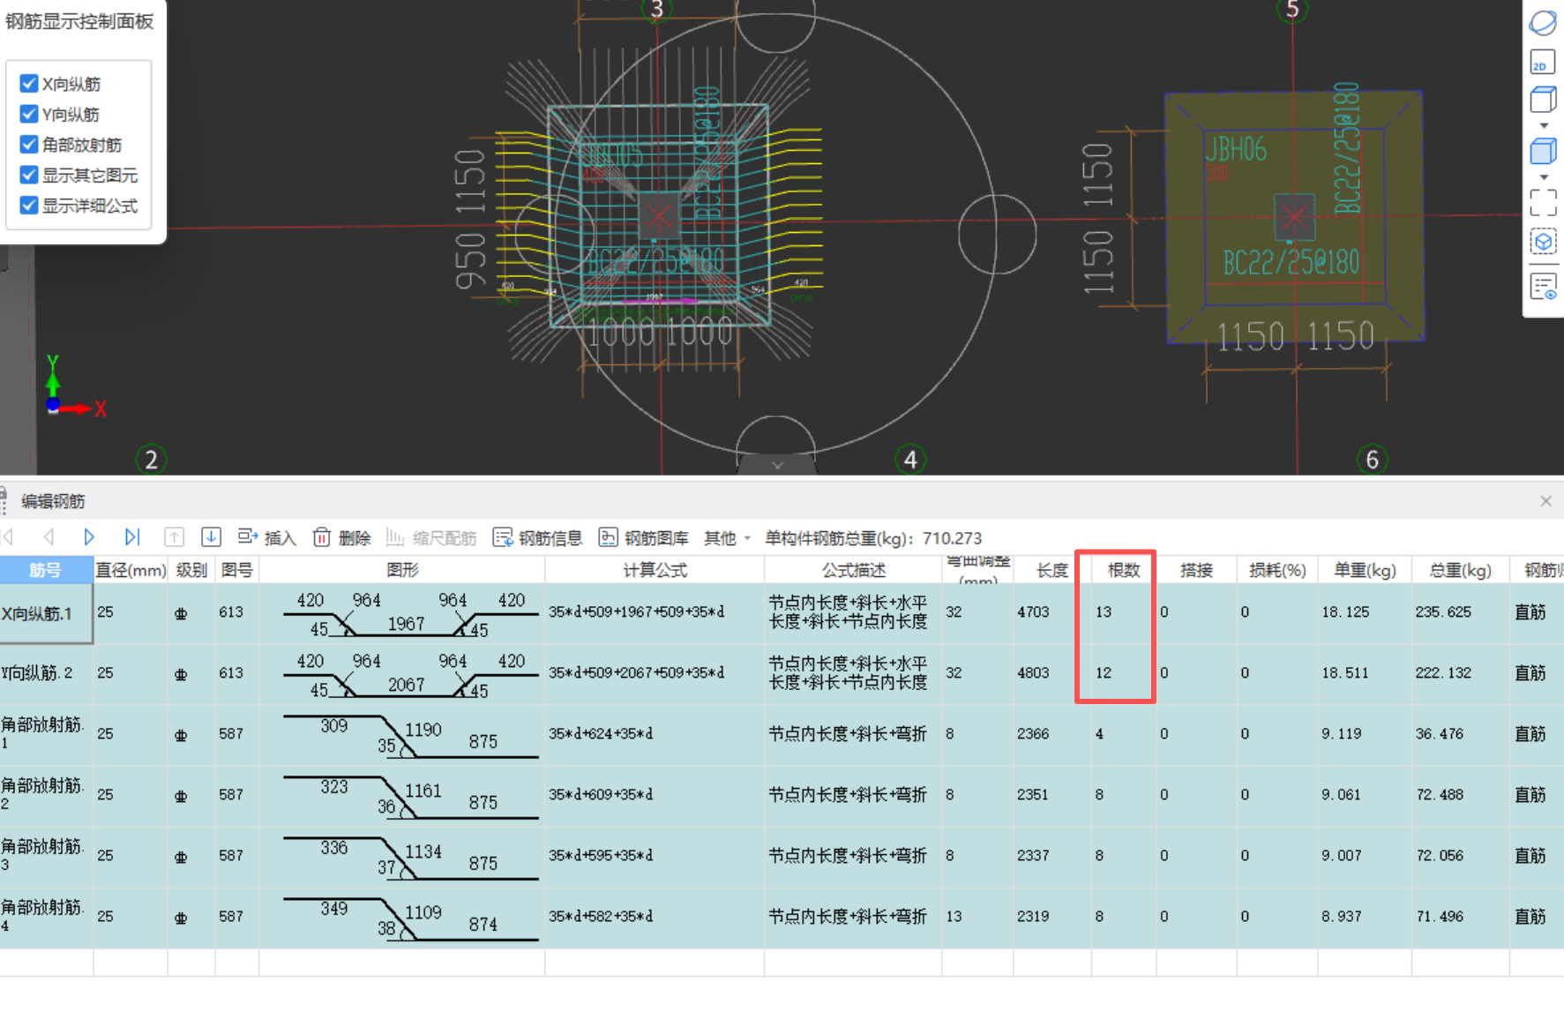The height and width of the screenshot is (1027, 1564).
Task: Click the shaded cube display icon
Action: [x=1543, y=151]
